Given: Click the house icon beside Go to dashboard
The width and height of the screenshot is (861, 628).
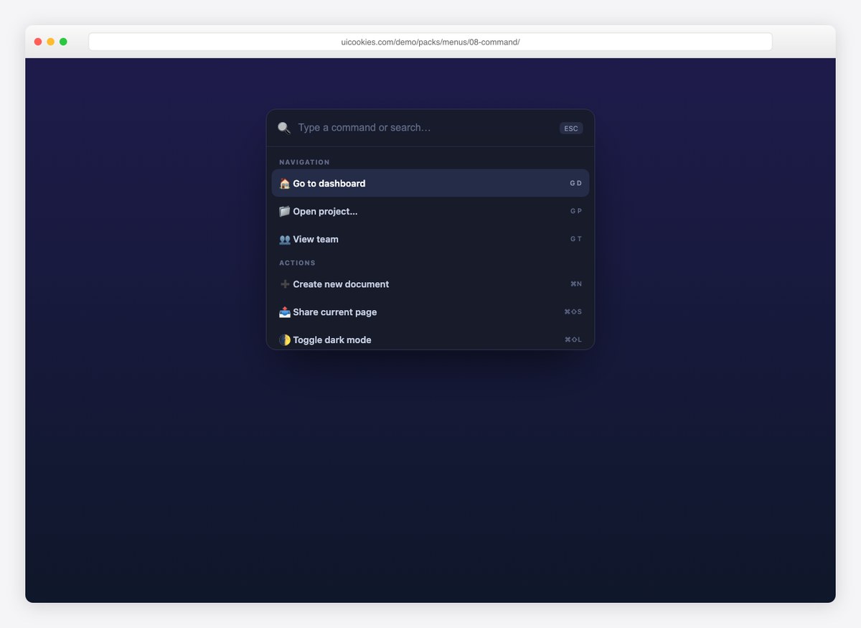Looking at the screenshot, I should click(284, 184).
